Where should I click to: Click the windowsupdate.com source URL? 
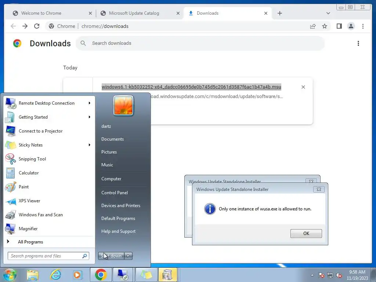tap(217, 97)
